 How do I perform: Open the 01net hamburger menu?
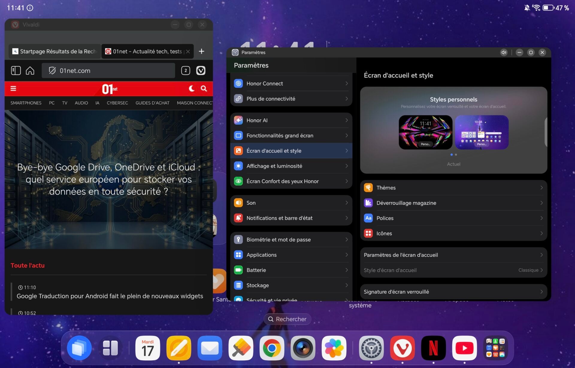13,89
